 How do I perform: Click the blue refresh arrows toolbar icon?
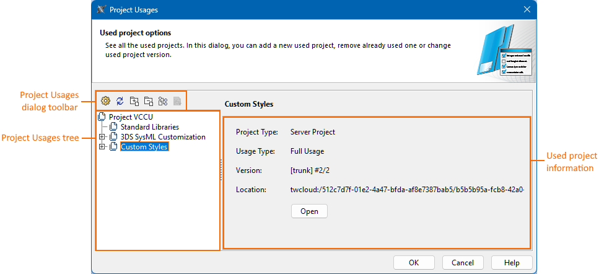click(120, 100)
